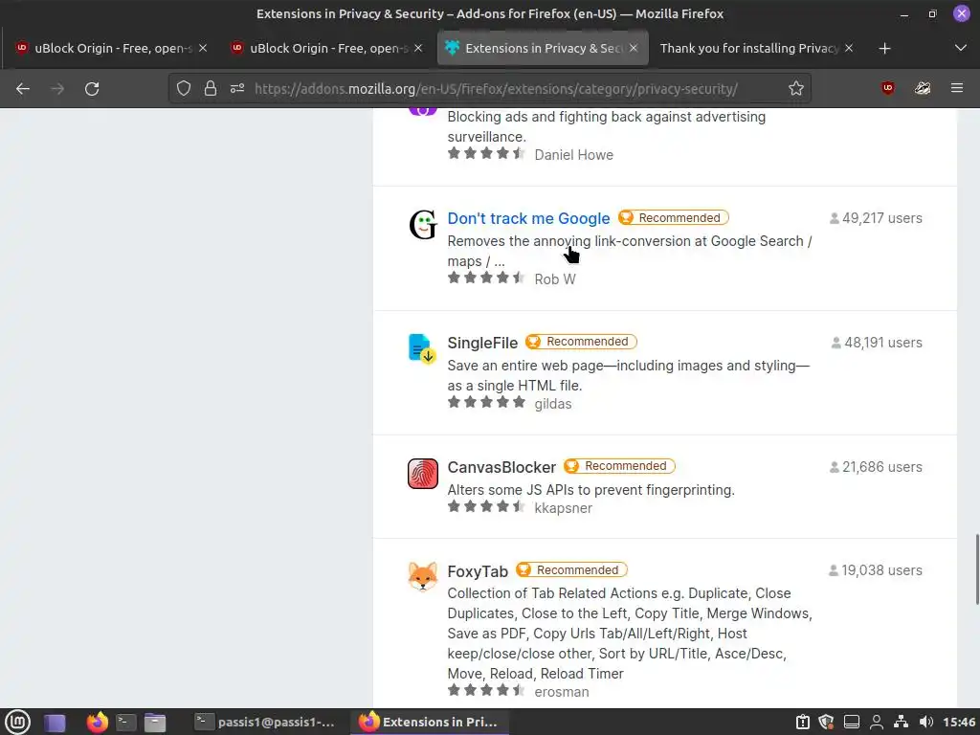980x735 pixels.
Task: Go back to the previous page
Action: [x=23, y=89]
